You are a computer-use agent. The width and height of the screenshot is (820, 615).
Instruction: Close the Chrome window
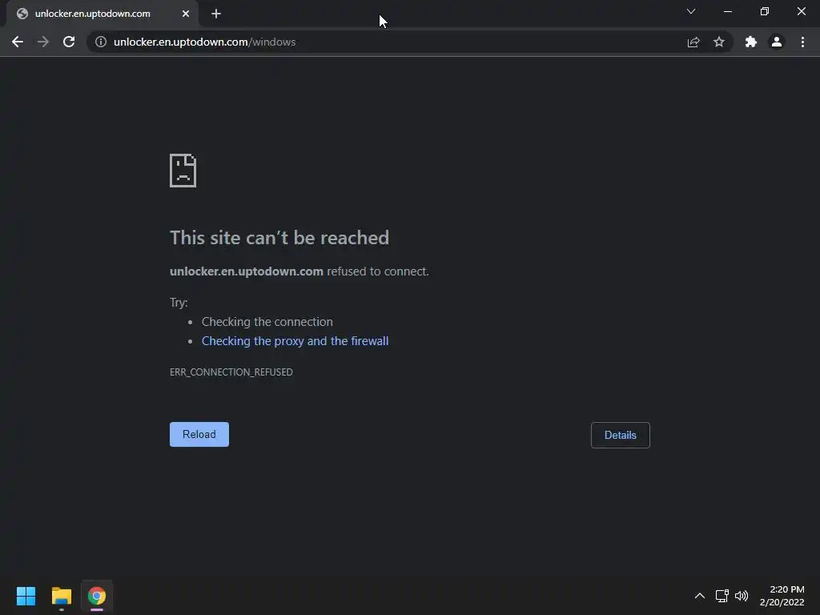coord(801,11)
